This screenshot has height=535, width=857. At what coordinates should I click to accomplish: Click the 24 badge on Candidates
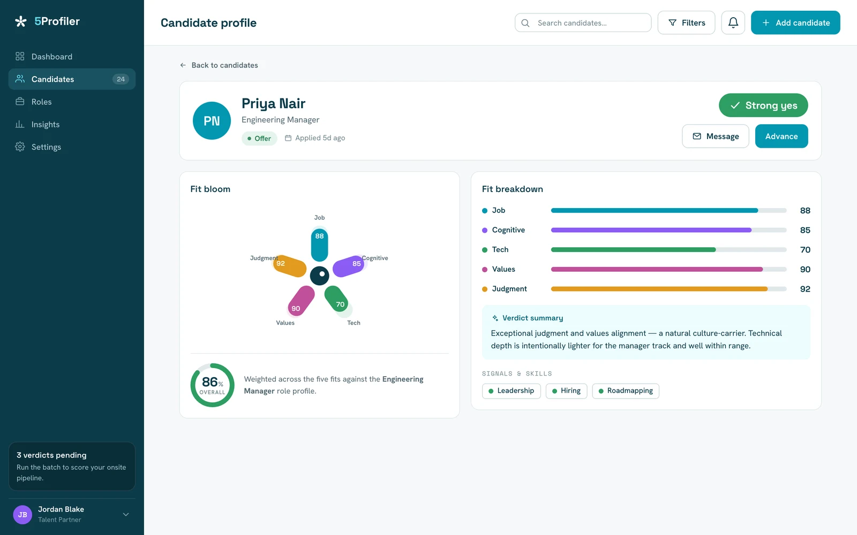[x=121, y=79]
